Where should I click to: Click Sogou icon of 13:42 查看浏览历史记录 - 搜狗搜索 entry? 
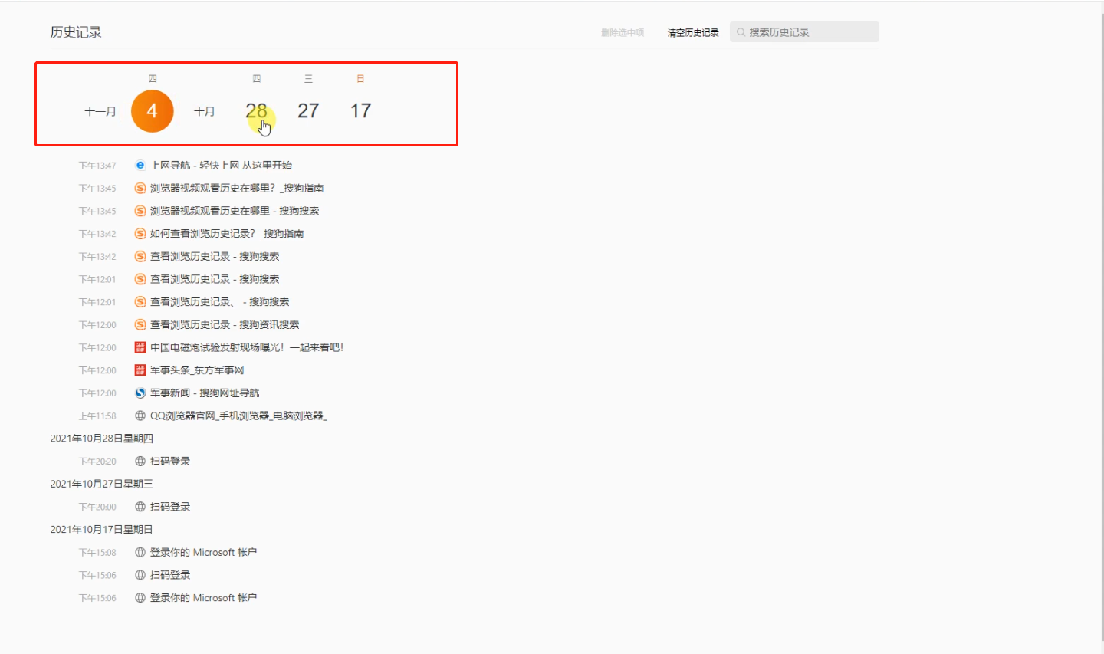140,256
